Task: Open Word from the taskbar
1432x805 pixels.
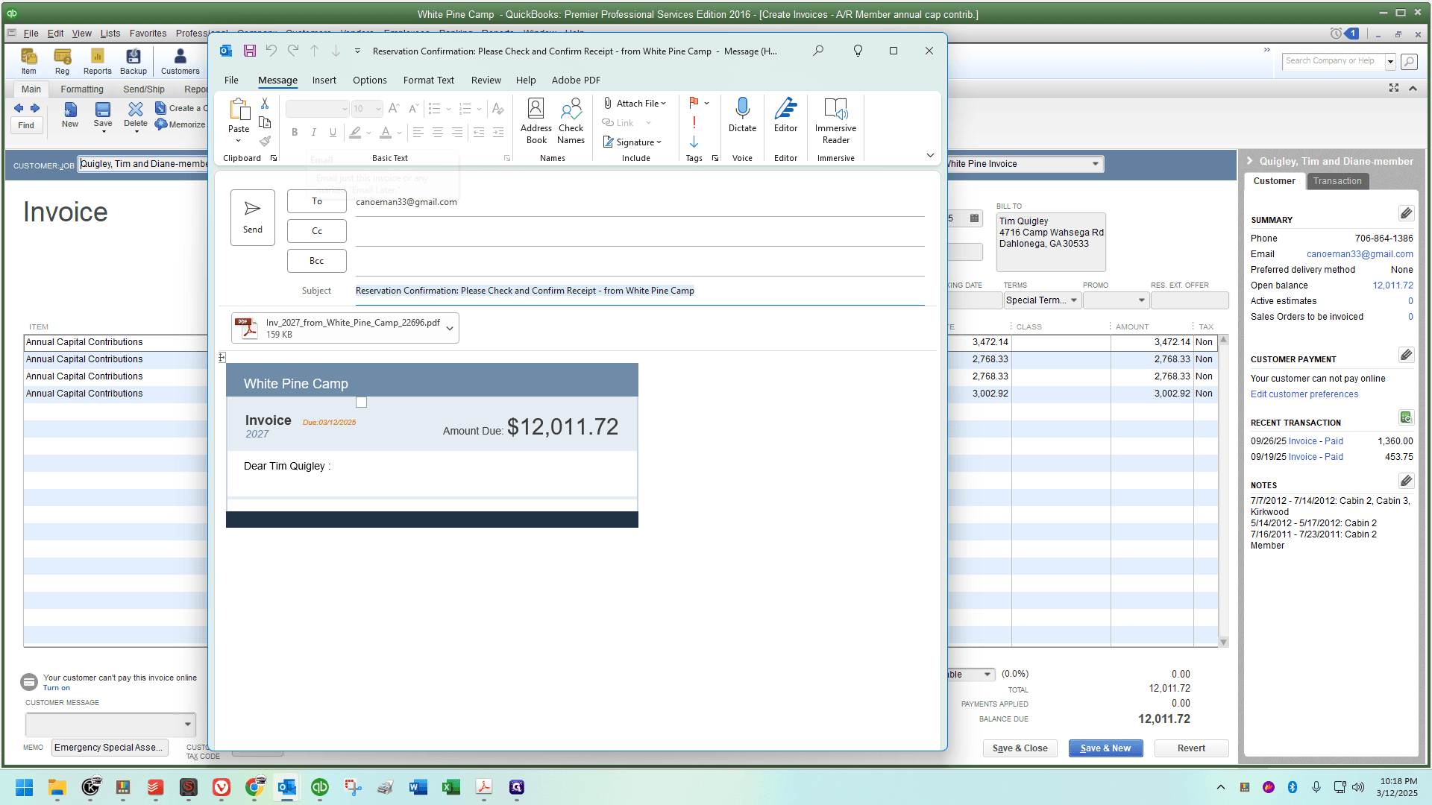Action: [x=418, y=787]
